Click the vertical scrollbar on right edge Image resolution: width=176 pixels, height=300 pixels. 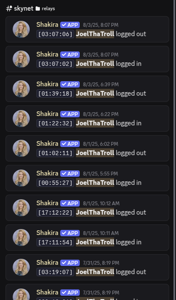174,150
